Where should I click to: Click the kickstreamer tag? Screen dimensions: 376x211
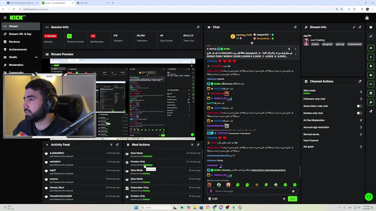click(x=355, y=44)
